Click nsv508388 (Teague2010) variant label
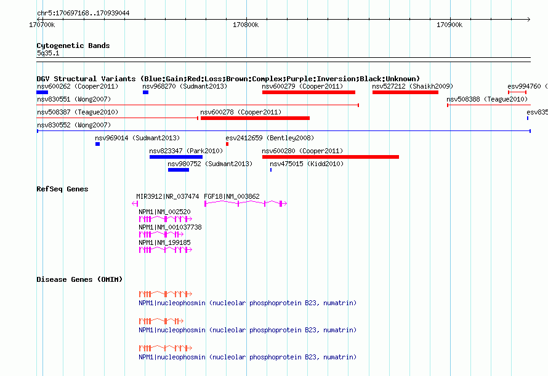548x376 pixels. (x=487, y=99)
